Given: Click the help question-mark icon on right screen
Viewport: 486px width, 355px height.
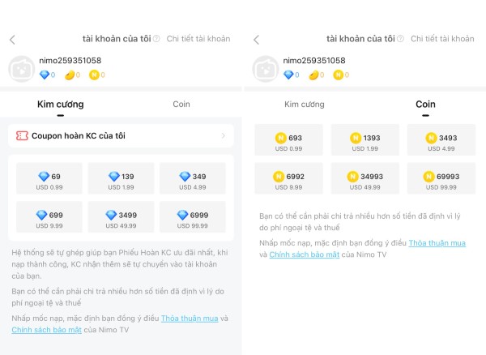Looking at the screenshot, I should click(401, 39).
